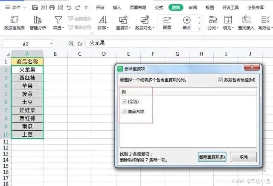Viewport: 273px width, 186px height.
Task: Click the Save icon in quick access toolbar
Action: (35, 8)
